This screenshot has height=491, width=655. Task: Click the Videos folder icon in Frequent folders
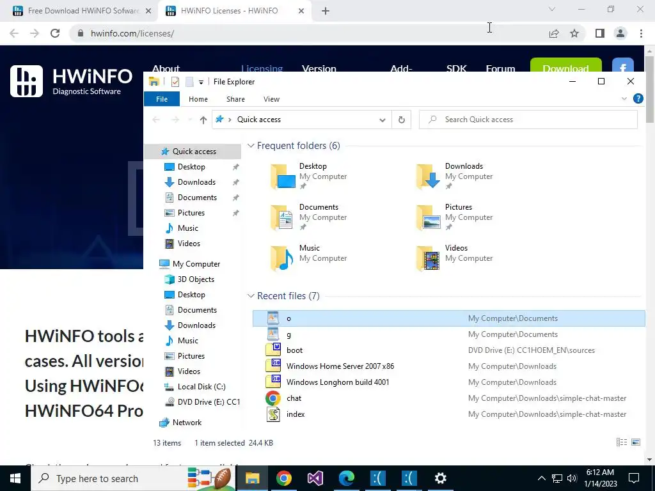[429, 258]
